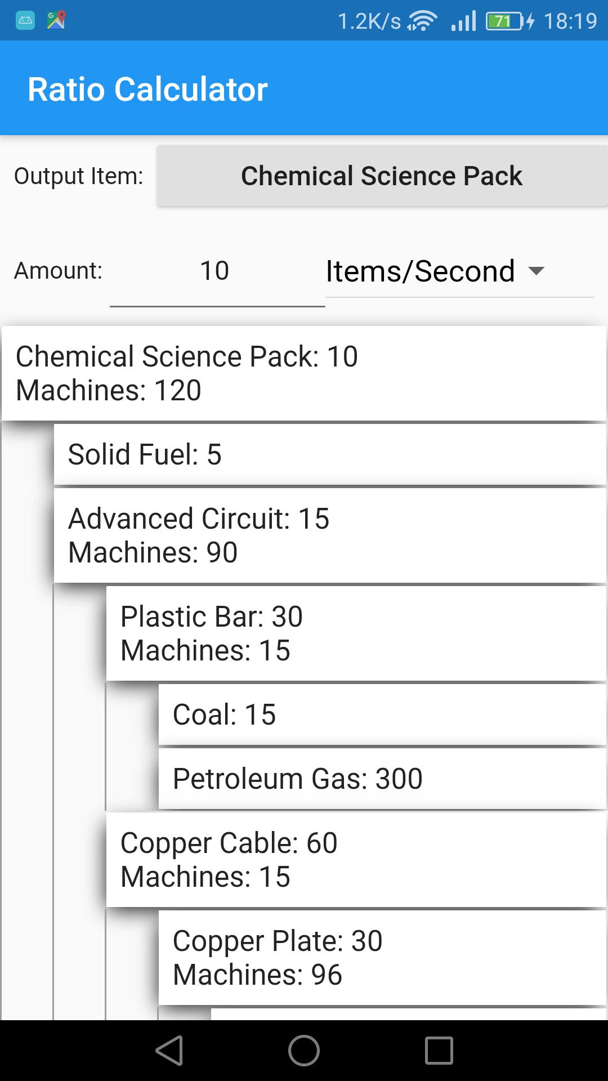Select the Petroleum Gas: 300 entry

point(382,779)
